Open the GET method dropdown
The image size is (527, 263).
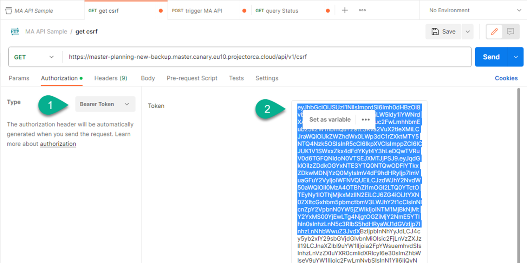coord(34,57)
